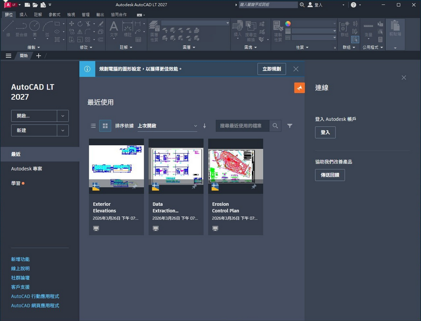The image size is (421, 321).
Task: Open the Insert (插入) ribbon tab
Action: pyautogui.click(x=23, y=15)
